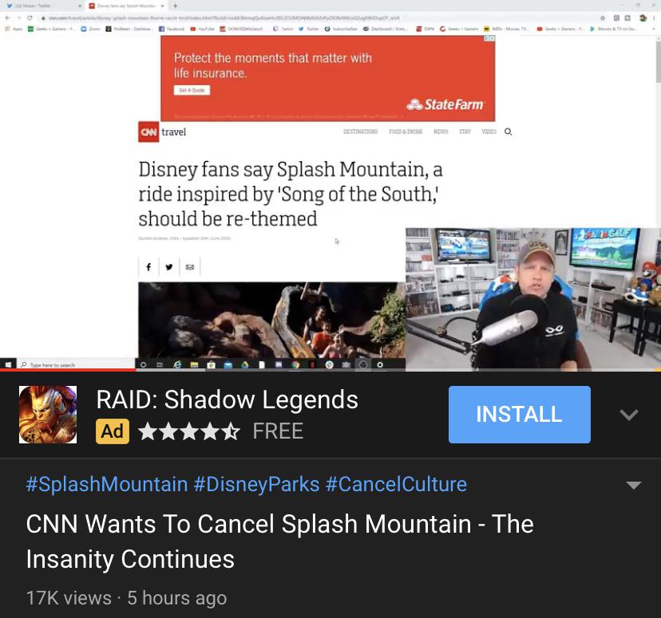The image size is (661, 618).
Task: Open the #SplashMountain hashtag
Action: (107, 484)
